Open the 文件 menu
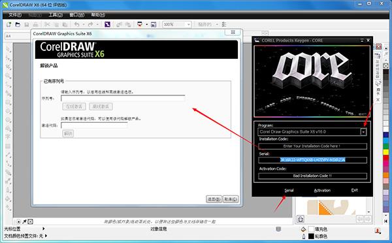The image size is (392, 243). 15,15
